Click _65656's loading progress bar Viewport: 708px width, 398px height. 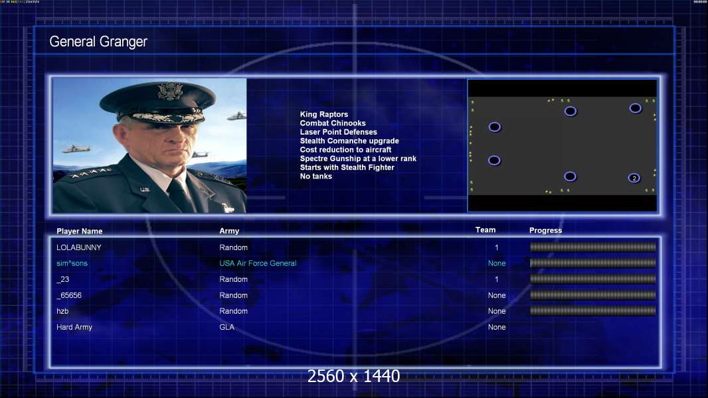point(592,295)
